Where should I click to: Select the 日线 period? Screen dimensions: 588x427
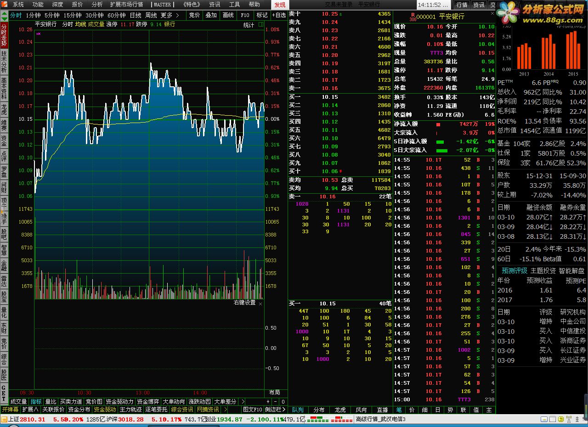pos(136,15)
